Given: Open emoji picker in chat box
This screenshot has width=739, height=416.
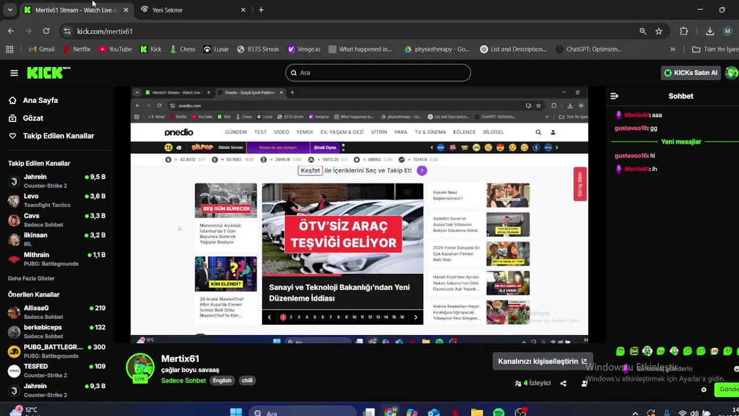Looking at the screenshot, I should pos(736,369).
